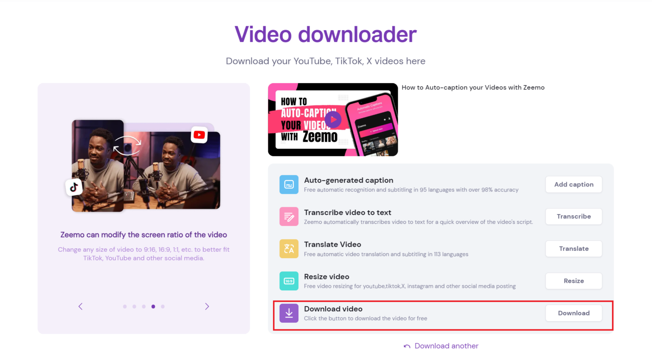
Task: Click the Download button
Action: (x=573, y=313)
